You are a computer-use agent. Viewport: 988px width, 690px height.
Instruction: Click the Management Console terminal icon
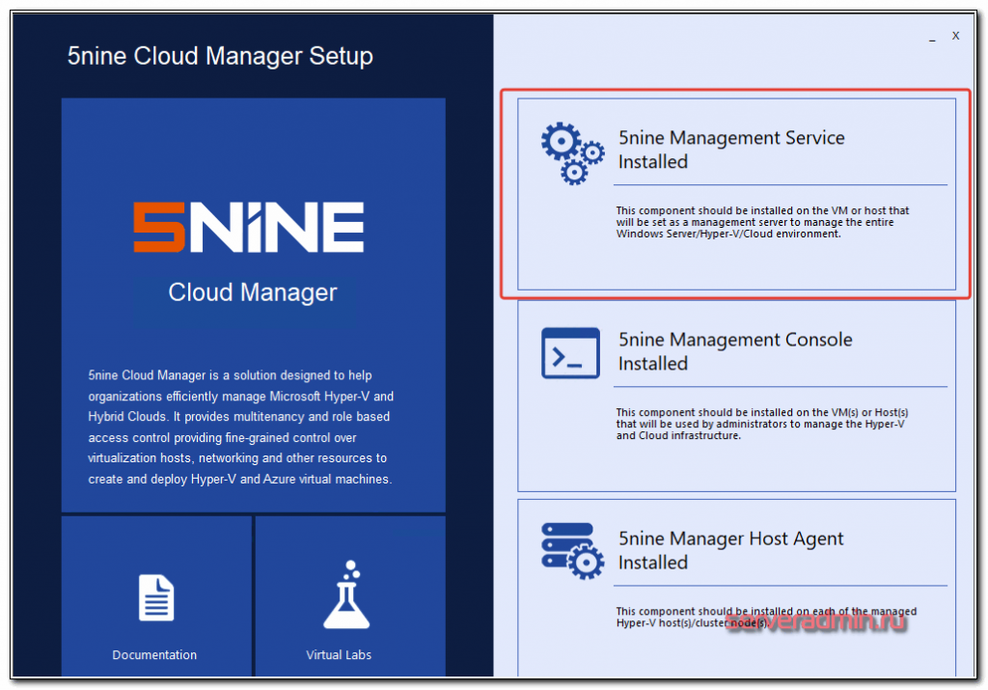(x=570, y=353)
